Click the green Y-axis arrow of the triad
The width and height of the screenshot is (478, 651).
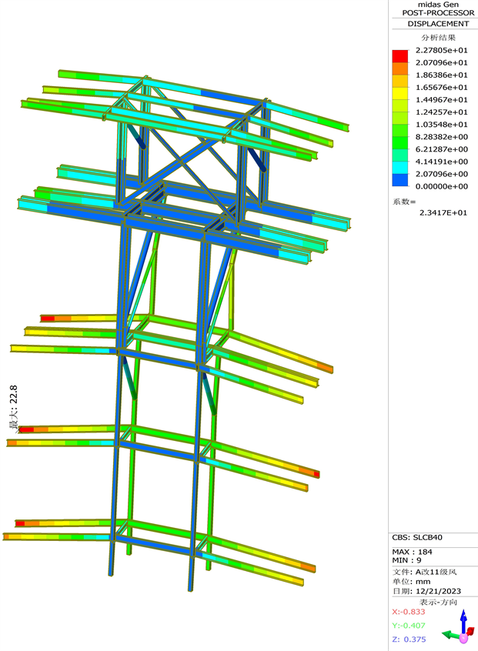coord(449,636)
